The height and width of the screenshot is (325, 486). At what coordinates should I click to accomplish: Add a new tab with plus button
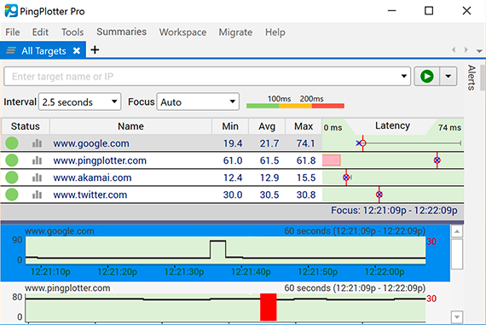tap(95, 50)
